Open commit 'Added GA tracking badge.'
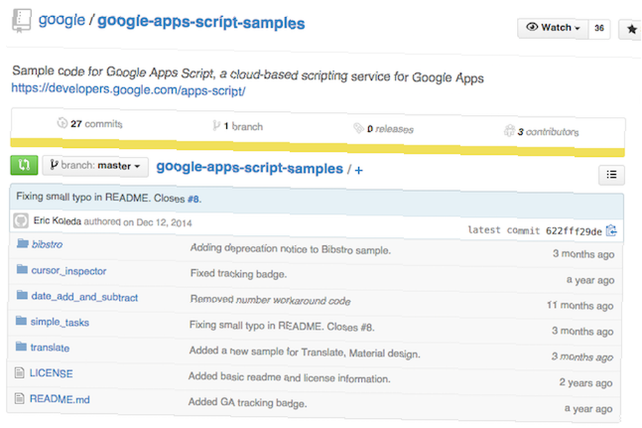The height and width of the screenshot is (428, 642). pyautogui.click(x=247, y=402)
